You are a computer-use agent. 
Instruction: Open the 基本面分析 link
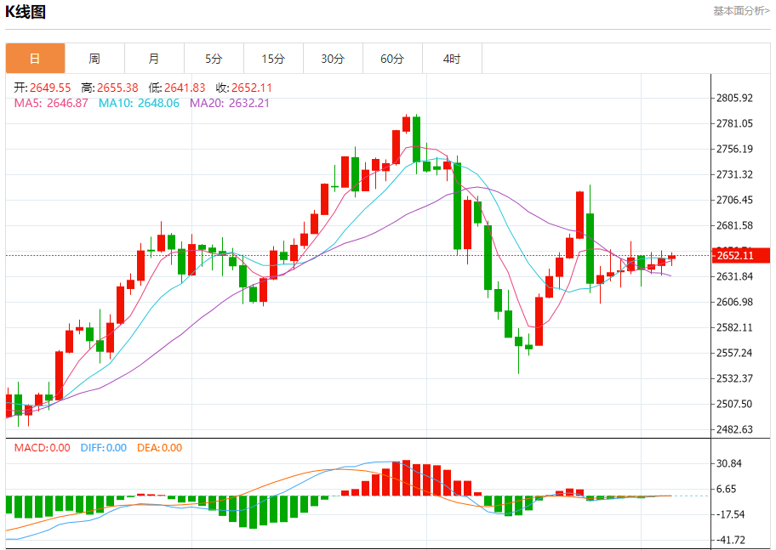741,11
